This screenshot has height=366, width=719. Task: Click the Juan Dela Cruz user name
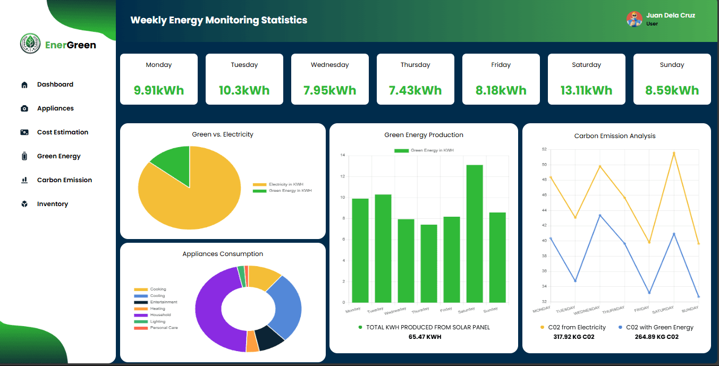(671, 15)
